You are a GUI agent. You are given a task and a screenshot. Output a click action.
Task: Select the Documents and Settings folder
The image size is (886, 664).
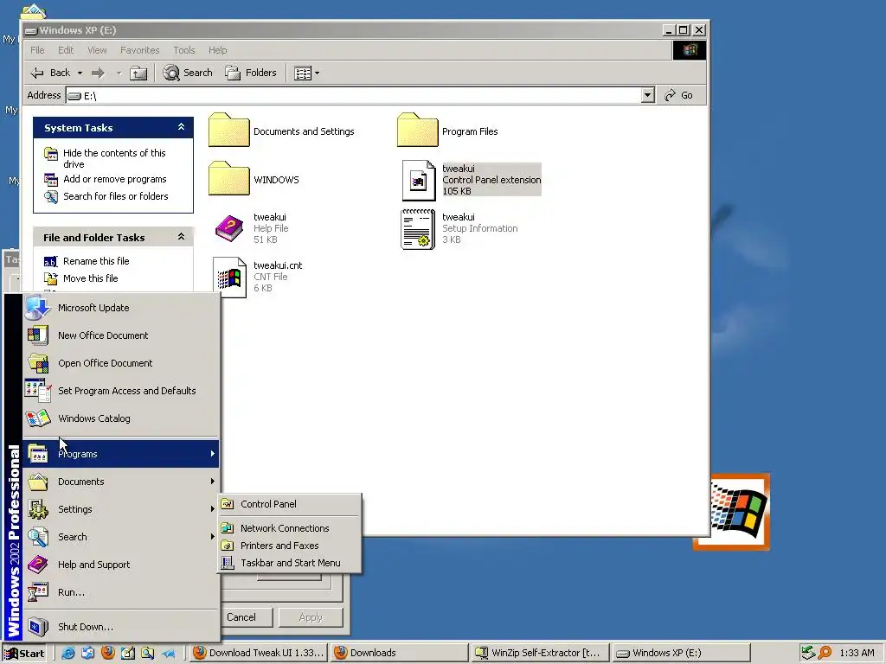(x=281, y=131)
